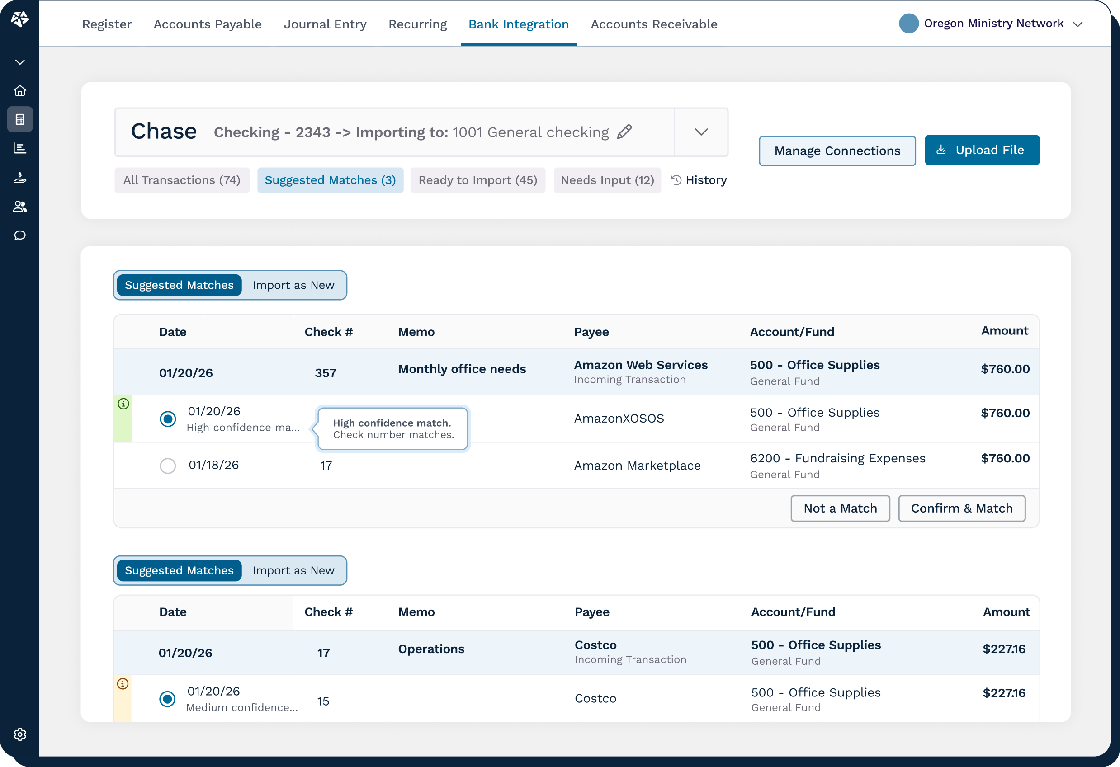Screen dimensions: 1120x767
Task: Switch first transaction to Import as New
Action: pyautogui.click(x=293, y=285)
